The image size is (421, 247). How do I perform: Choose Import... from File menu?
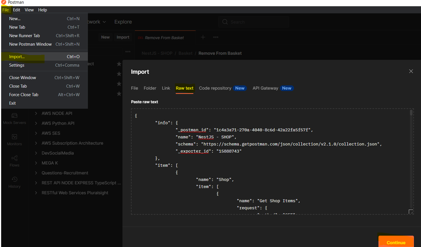click(45, 57)
